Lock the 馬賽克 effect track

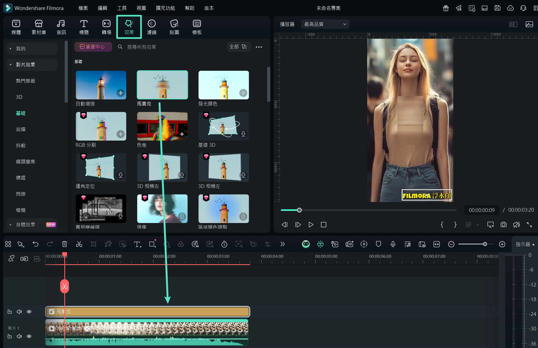10,312
